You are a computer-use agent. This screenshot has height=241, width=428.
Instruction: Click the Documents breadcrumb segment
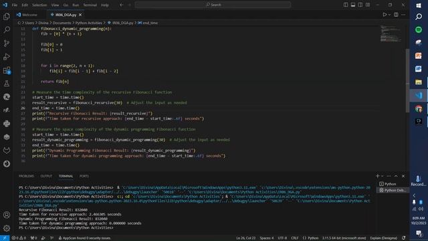(x=62, y=23)
